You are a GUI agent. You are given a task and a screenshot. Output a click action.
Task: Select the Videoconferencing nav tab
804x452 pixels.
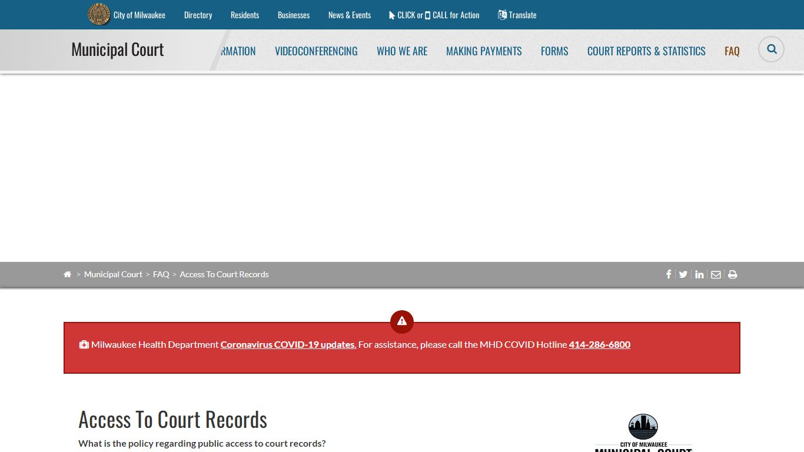point(316,51)
